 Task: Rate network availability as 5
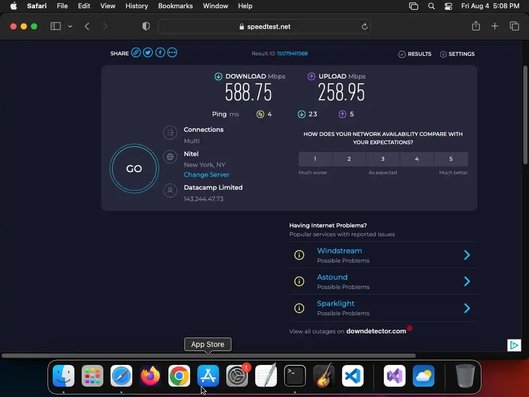coord(451,159)
